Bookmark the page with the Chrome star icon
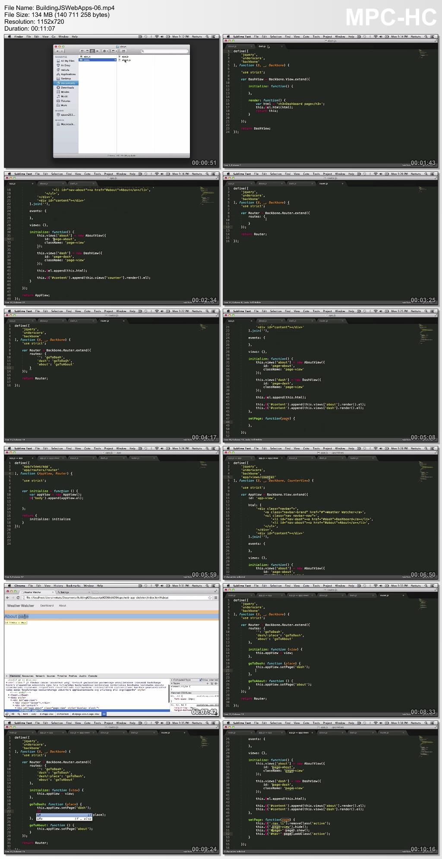Screen dimensions: 442x859 click(210, 597)
